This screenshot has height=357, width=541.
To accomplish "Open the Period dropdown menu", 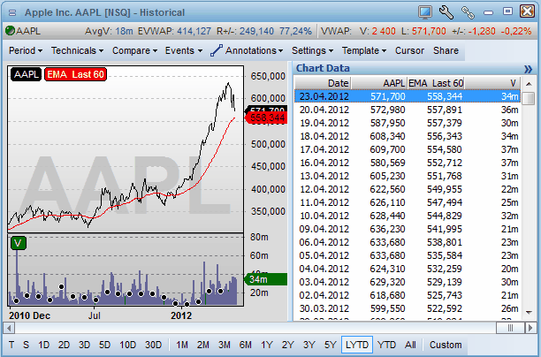I will click(x=26, y=50).
